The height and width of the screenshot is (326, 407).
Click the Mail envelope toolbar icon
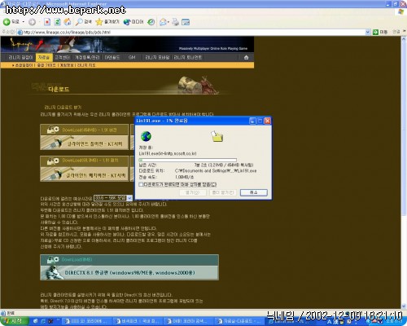163,22
